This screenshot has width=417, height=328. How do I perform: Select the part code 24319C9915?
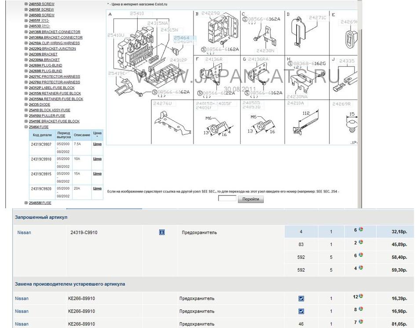point(41,173)
